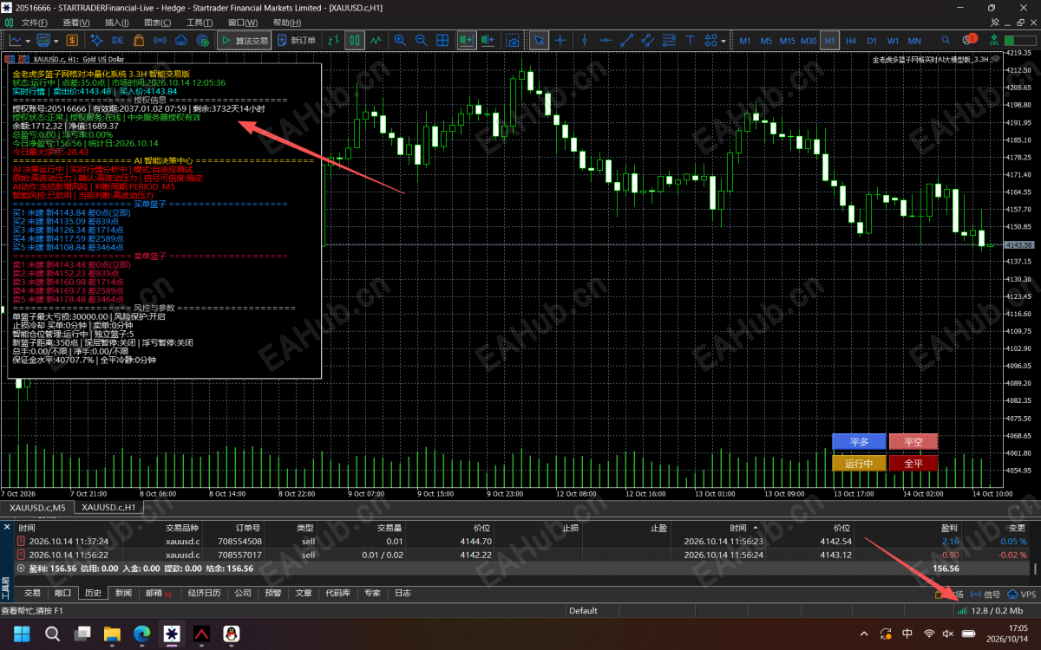
Task: Select the vertical line drawing tool
Action: click(x=586, y=40)
